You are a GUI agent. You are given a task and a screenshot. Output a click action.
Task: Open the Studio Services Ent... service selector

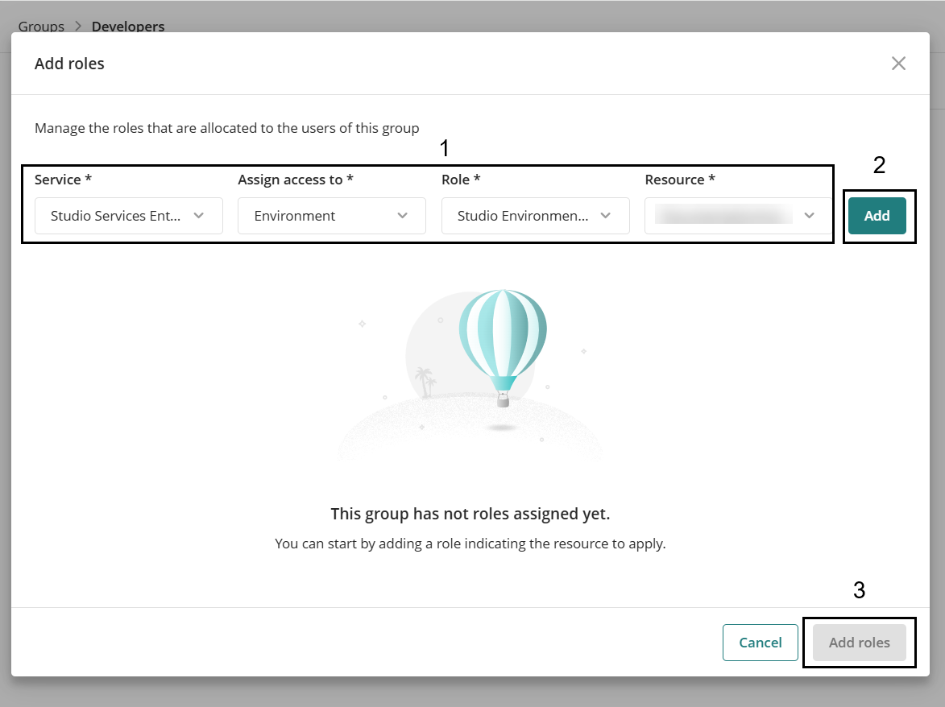(116, 216)
